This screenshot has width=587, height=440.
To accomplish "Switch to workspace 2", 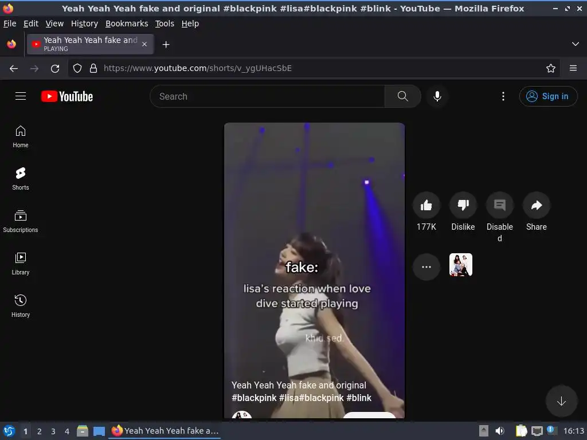I will pos(40,431).
